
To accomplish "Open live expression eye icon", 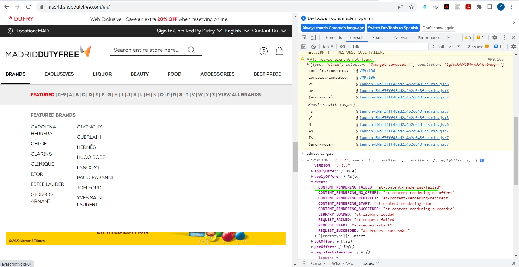I will click(342, 47).
